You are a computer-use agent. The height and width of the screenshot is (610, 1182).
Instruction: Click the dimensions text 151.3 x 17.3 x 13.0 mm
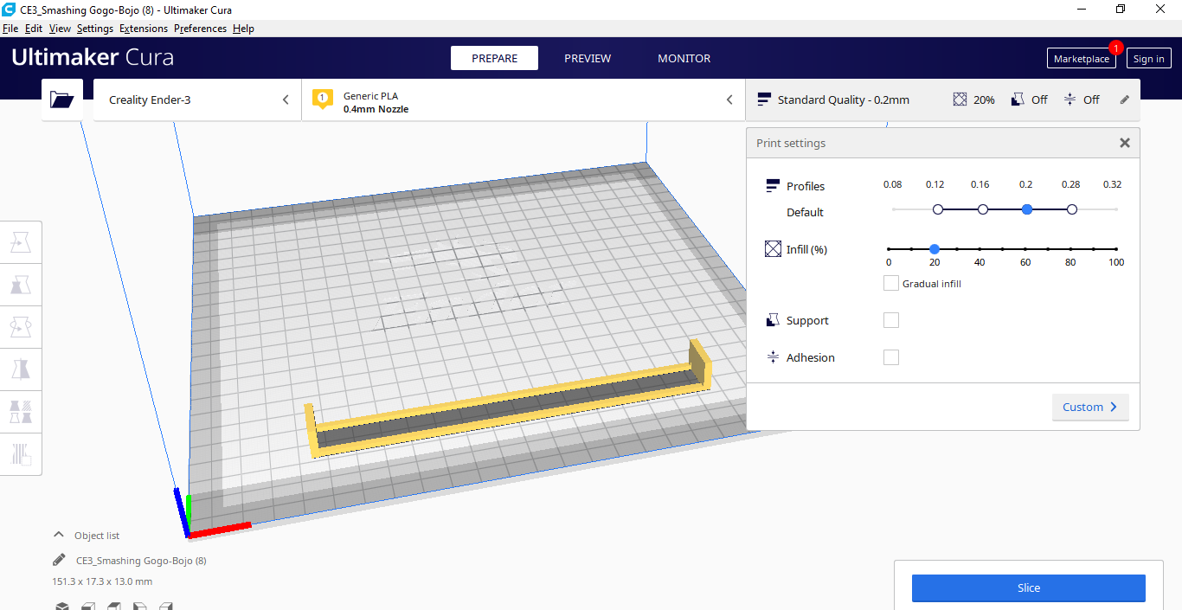click(x=102, y=581)
